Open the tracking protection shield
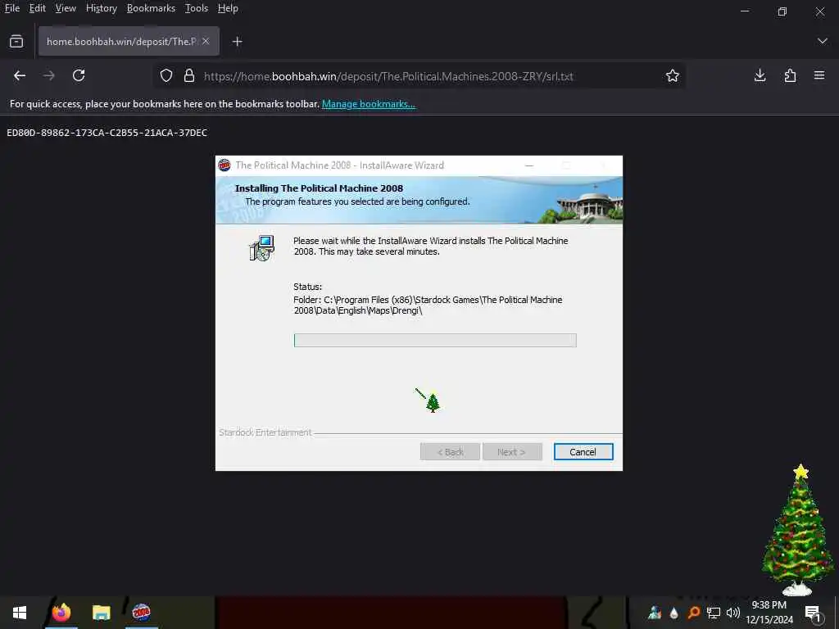Viewport: 839px width, 629px height. click(x=166, y=76)
